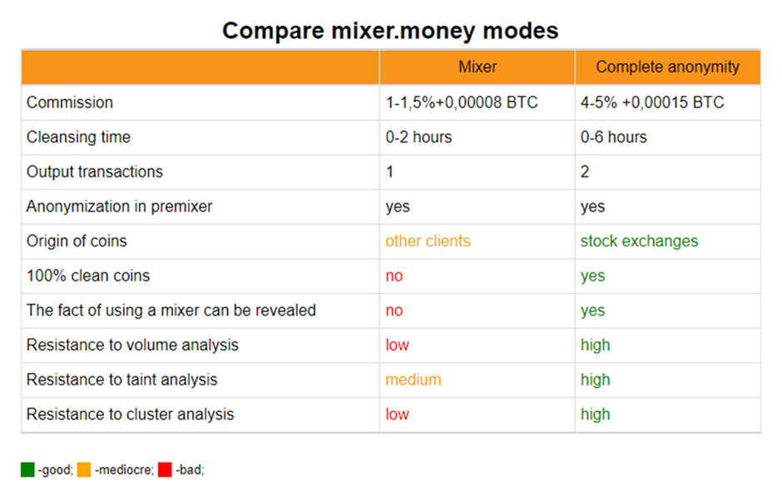The image size is (782, 487).
Task: Select the Mixer column header
Action: (478, 67)
